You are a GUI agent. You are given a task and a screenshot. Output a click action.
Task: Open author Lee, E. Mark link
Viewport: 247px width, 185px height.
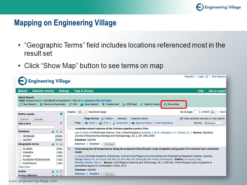[82, 133]
